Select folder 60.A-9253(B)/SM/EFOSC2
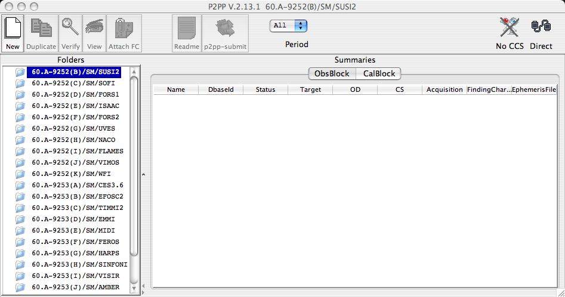The height and width of the screenshot is (297, 565). [x=78, y=197]
